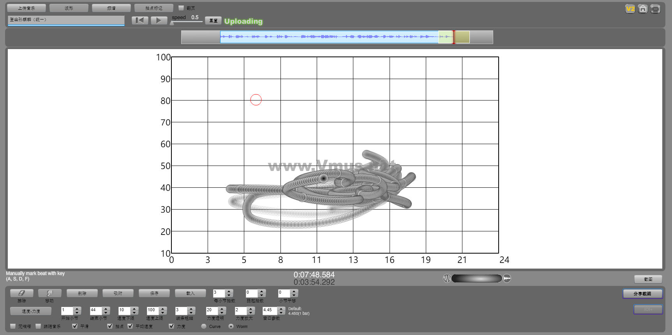
Task: Switch to the 频谱 spectrum view
Action: coord(111,8)
